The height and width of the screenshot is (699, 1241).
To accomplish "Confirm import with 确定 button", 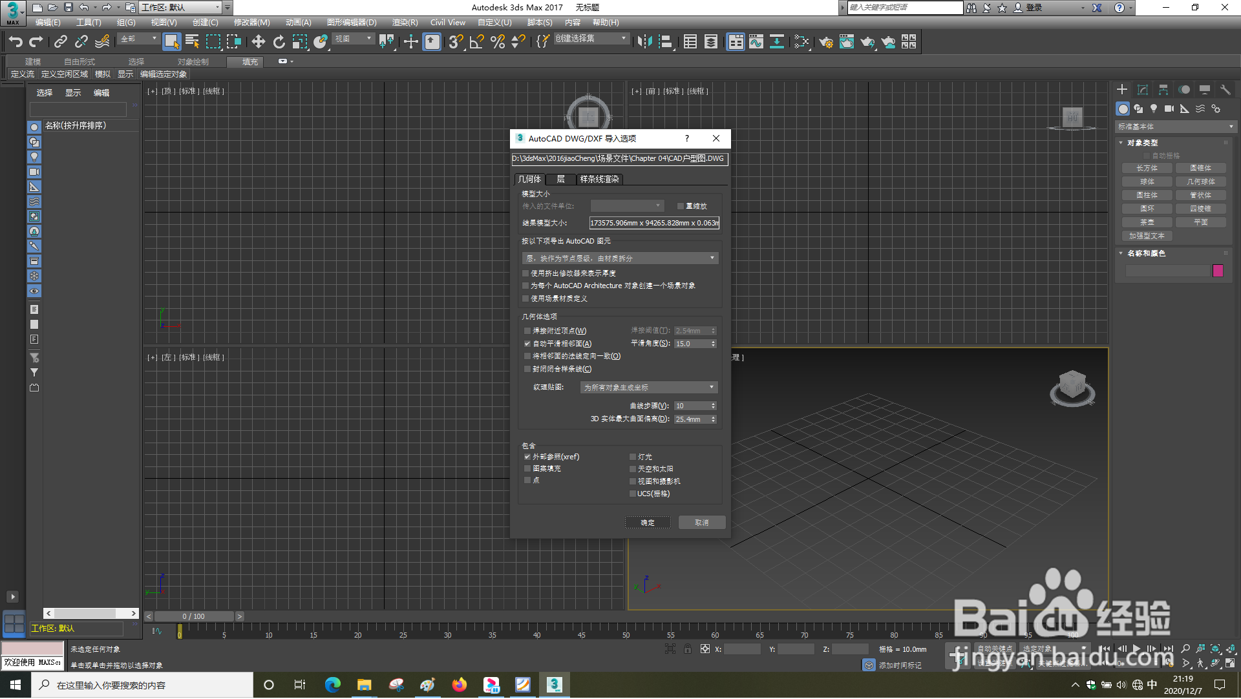I will (x=648, y=523).
